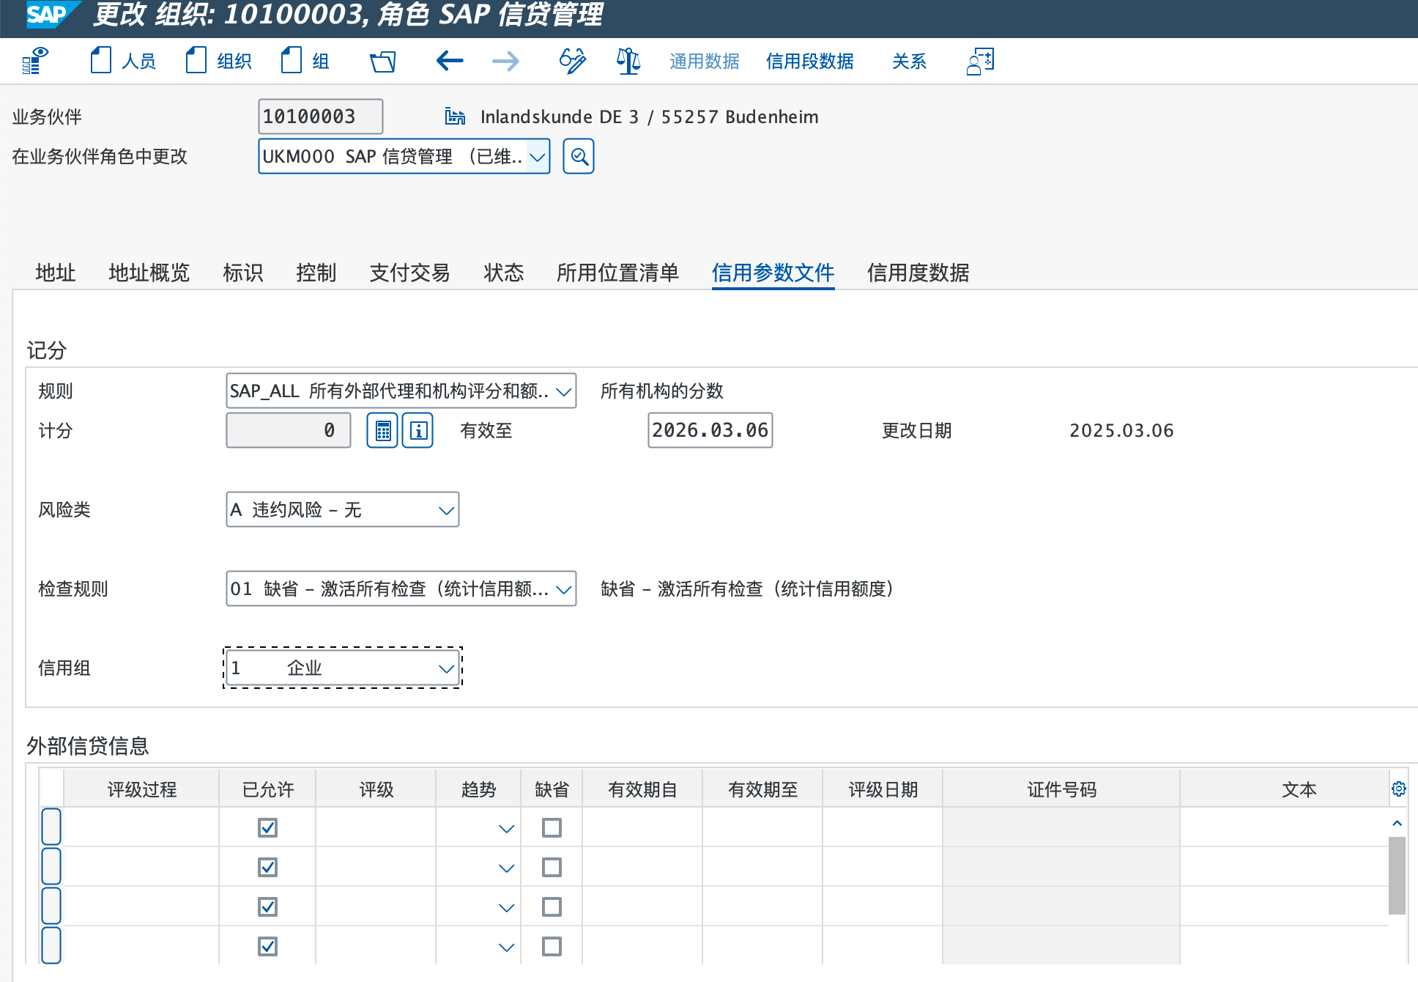1418x982 pixels.
Task: Click the person settings icon in toolbar
Action: point(980,61)
